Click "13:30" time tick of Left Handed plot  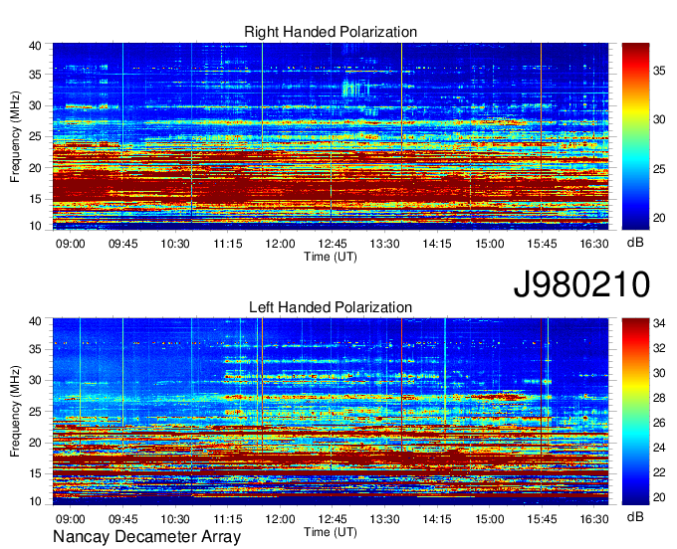point(384,519)
